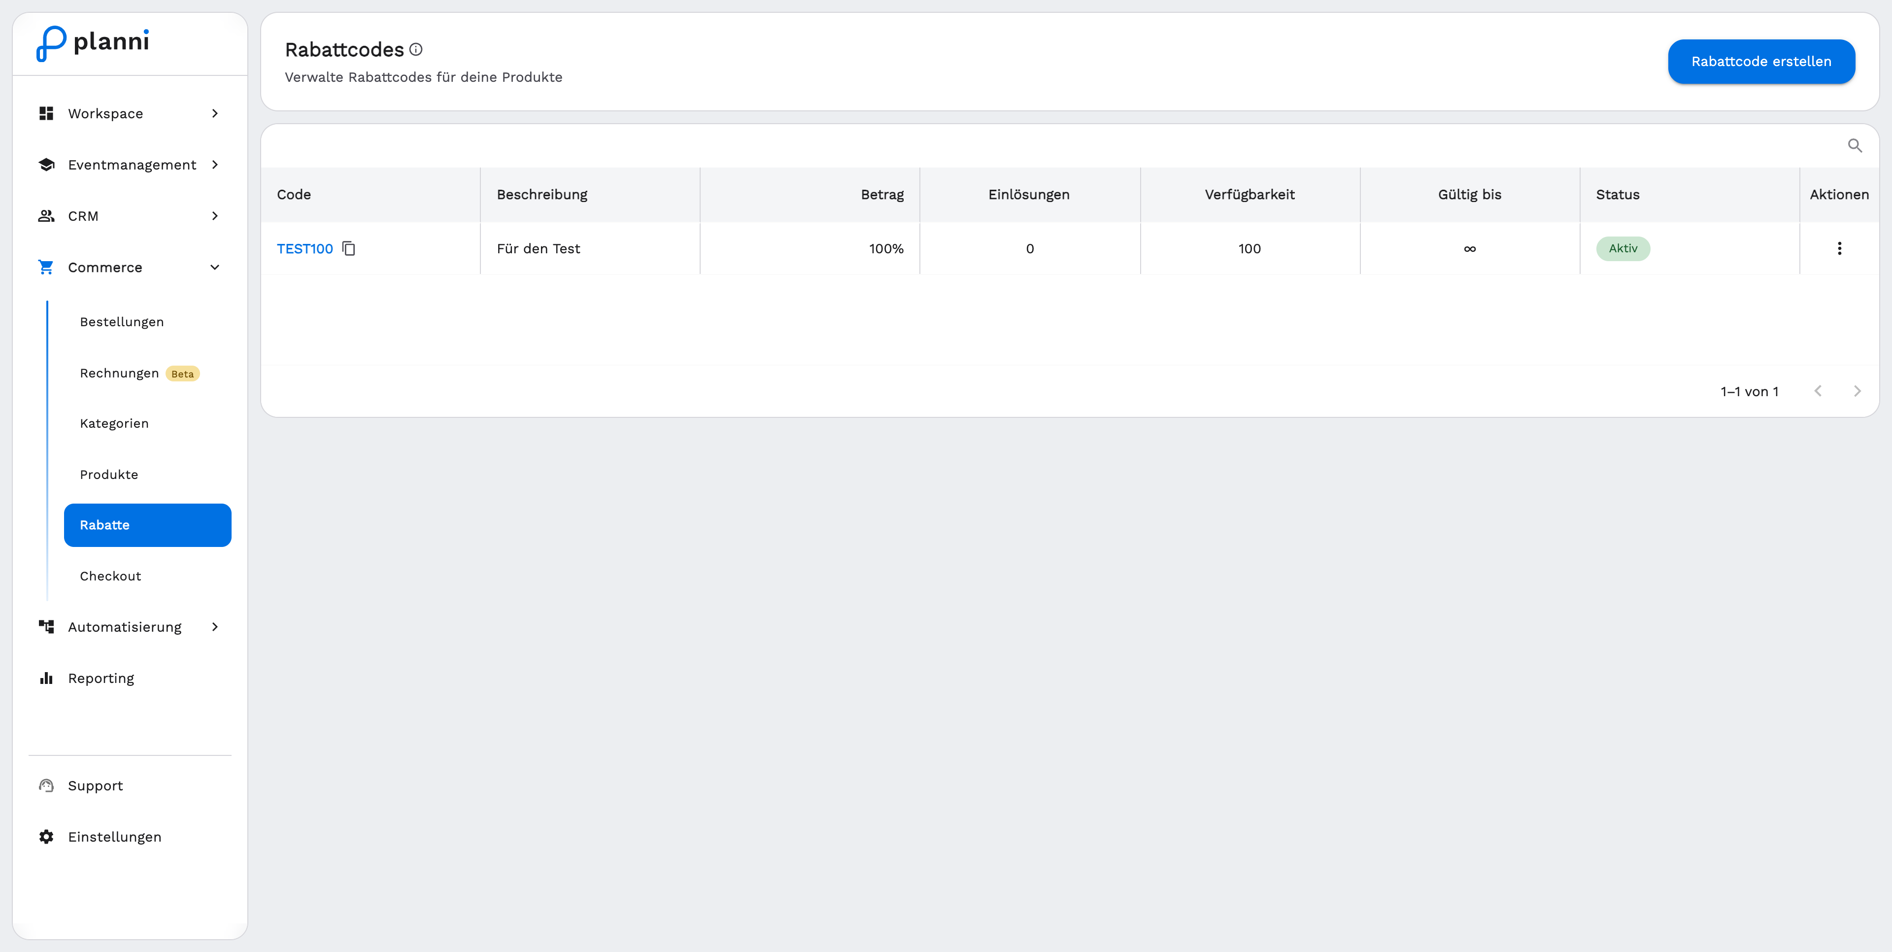Image resolution: width=1892 pixels, height=952 pixels.
Task: Expand the Eventmanagement chevron
Action: click(x=214, y=165)
